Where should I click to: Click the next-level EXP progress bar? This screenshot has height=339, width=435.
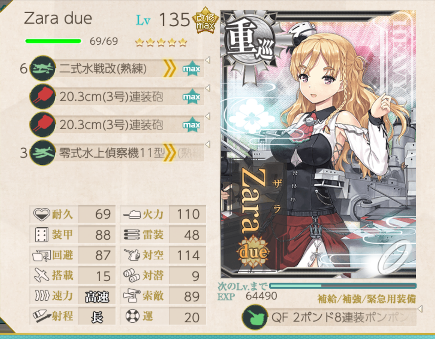coord(343,286)
